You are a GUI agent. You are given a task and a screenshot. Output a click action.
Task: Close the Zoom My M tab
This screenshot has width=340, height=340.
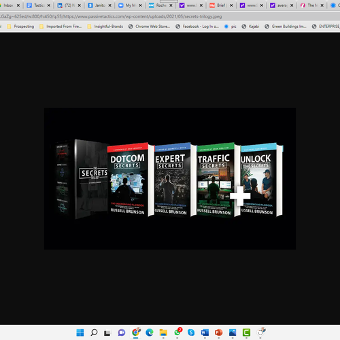[140, 5]
